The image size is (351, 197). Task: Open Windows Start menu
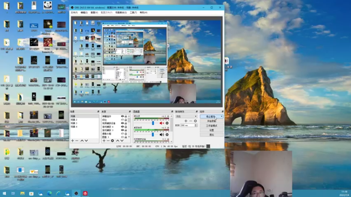(4, 193)
